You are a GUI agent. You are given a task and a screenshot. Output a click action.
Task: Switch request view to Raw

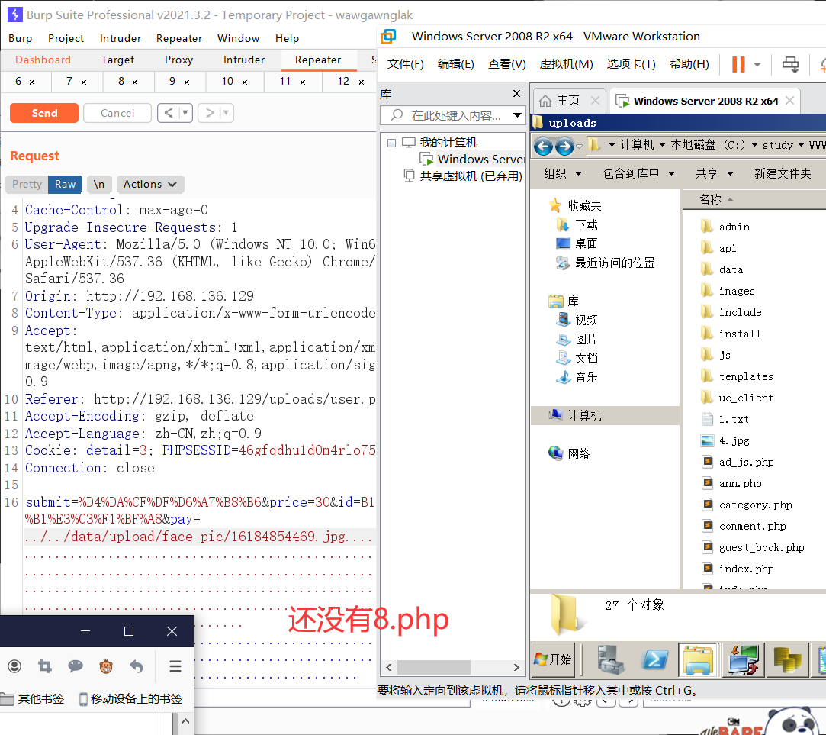click(x=66, y=184)
